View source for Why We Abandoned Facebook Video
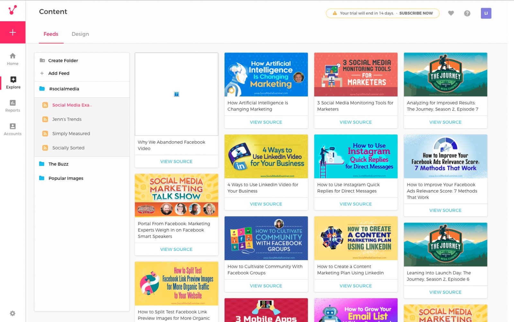The image size is (514, 322). tap(176, 161)
